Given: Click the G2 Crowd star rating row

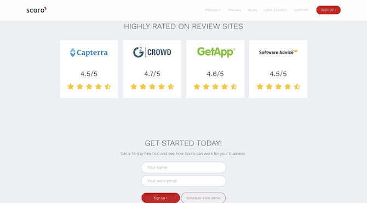Looking at the screenshot, I should tap(152, 87).
